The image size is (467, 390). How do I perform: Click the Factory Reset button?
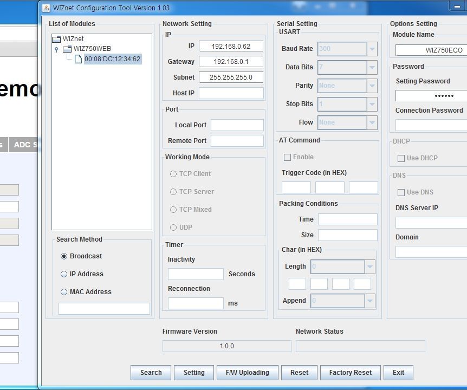(x=349, y=373)
